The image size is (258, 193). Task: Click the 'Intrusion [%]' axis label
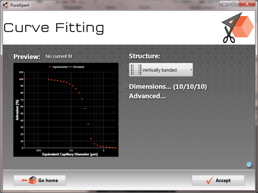click(x=17, y=110)
